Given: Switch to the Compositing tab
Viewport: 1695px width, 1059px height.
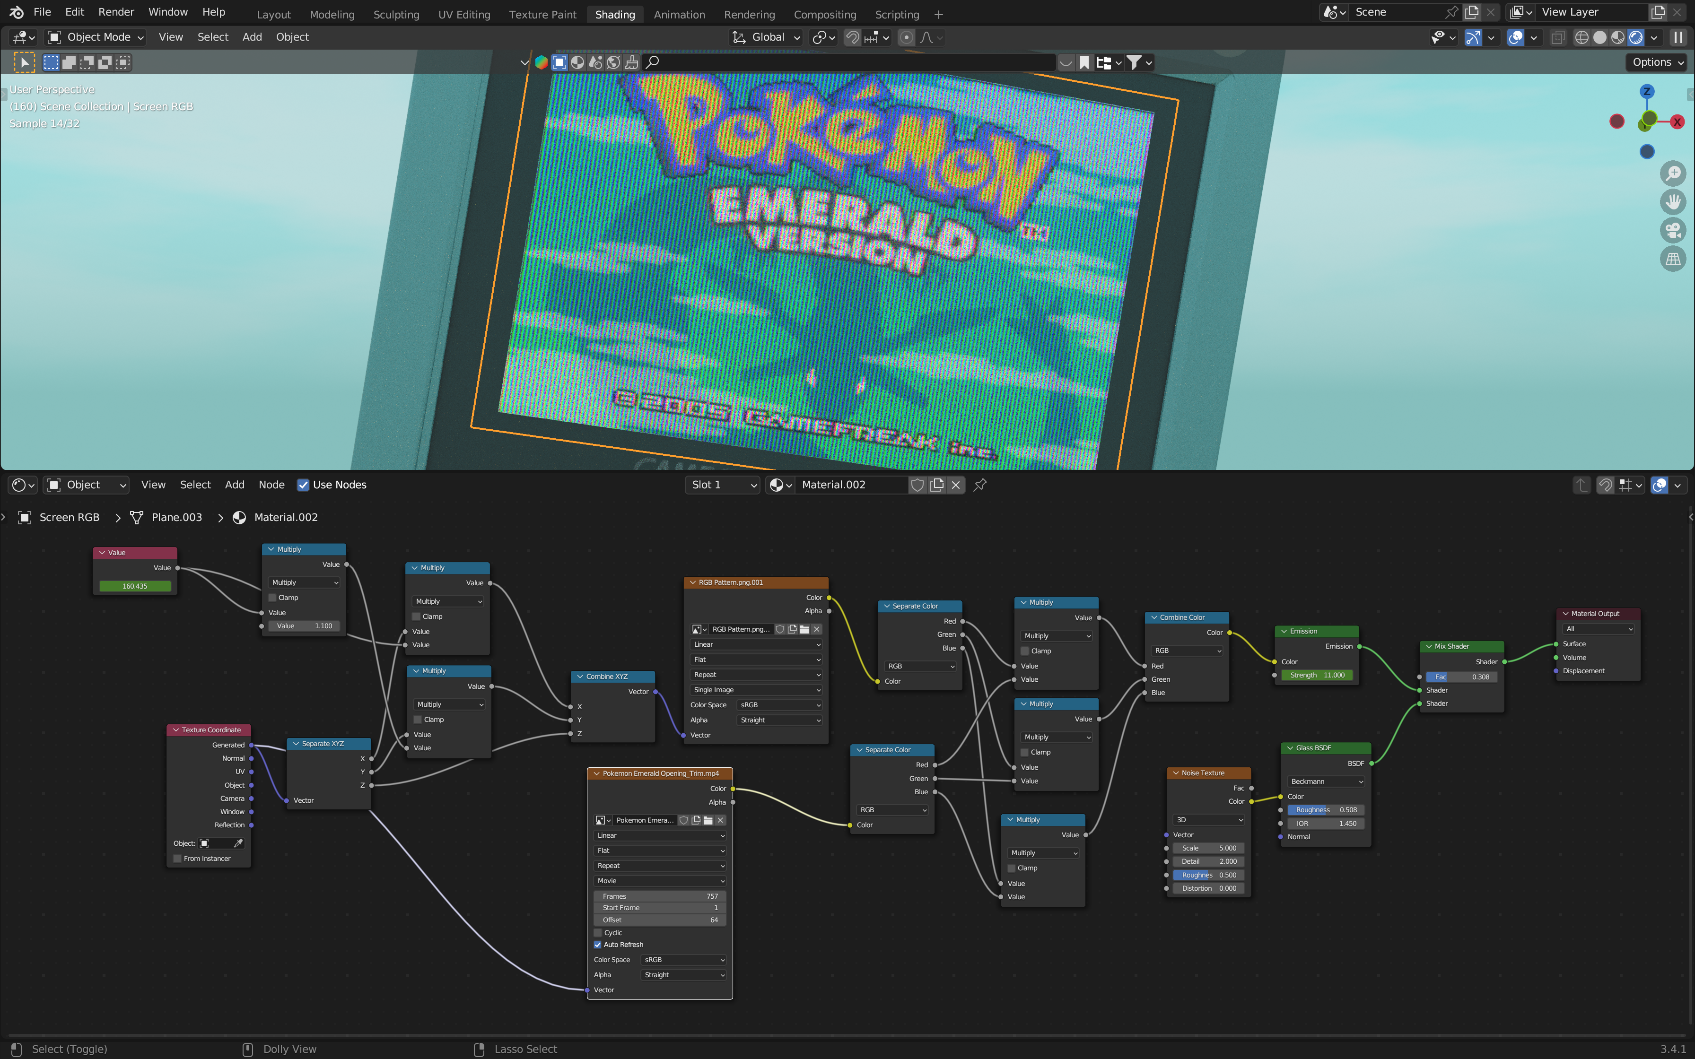Looking at the screenshot, I should pyautogui.click(x=824, y=14).
